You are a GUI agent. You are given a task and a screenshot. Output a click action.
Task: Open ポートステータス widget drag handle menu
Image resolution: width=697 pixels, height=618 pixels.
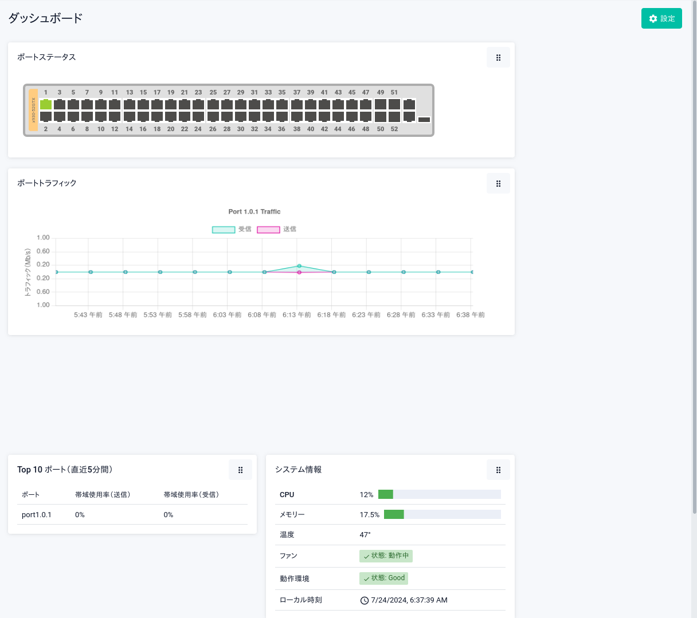(x=498, y=57)
